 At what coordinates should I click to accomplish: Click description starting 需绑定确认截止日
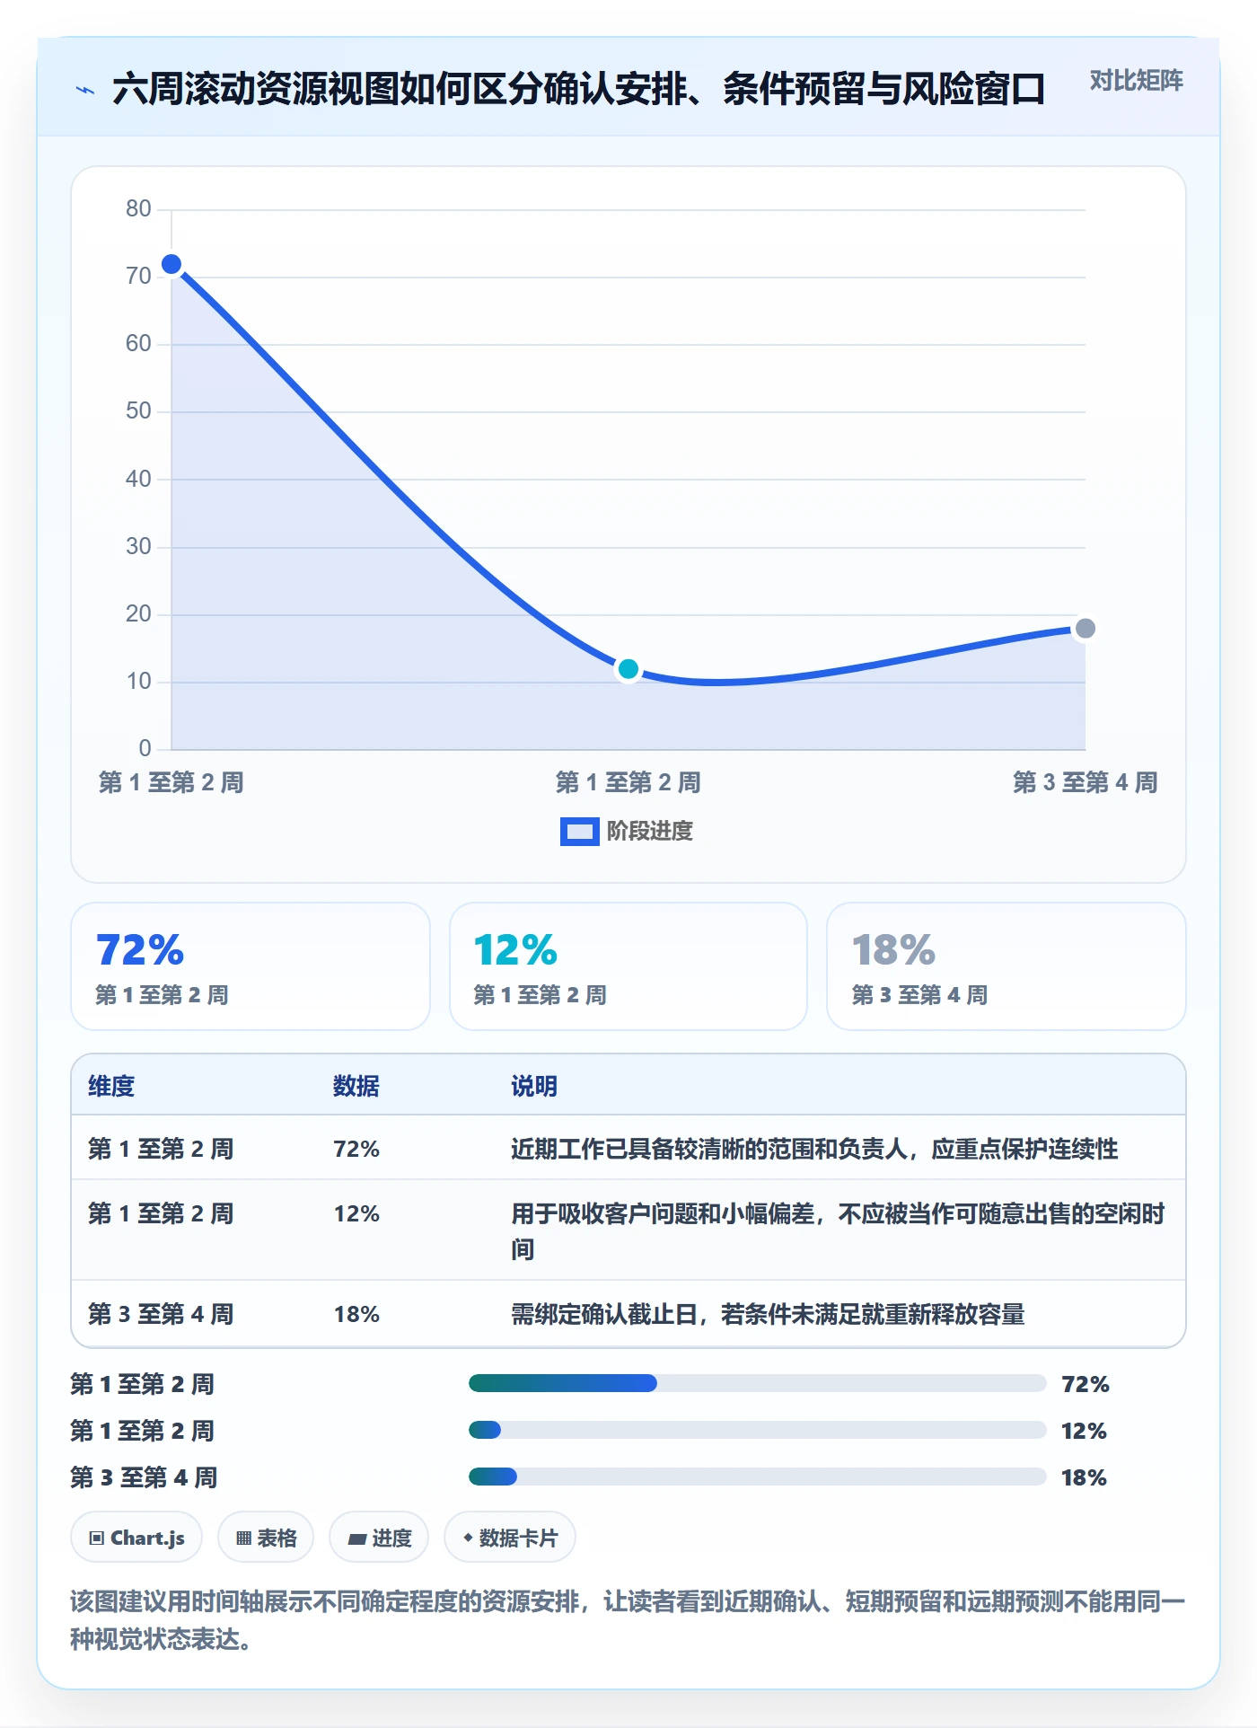[x=768, y=1315]
